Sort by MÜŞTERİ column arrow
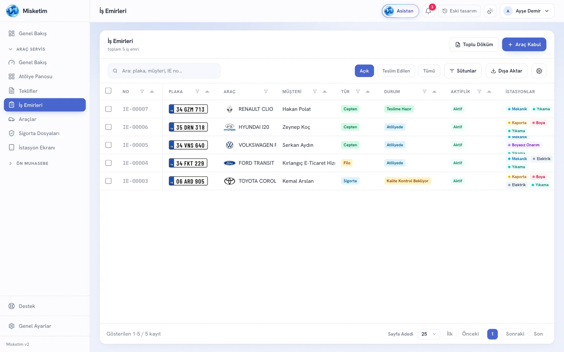The image size is (564, 352). point(325,92)
